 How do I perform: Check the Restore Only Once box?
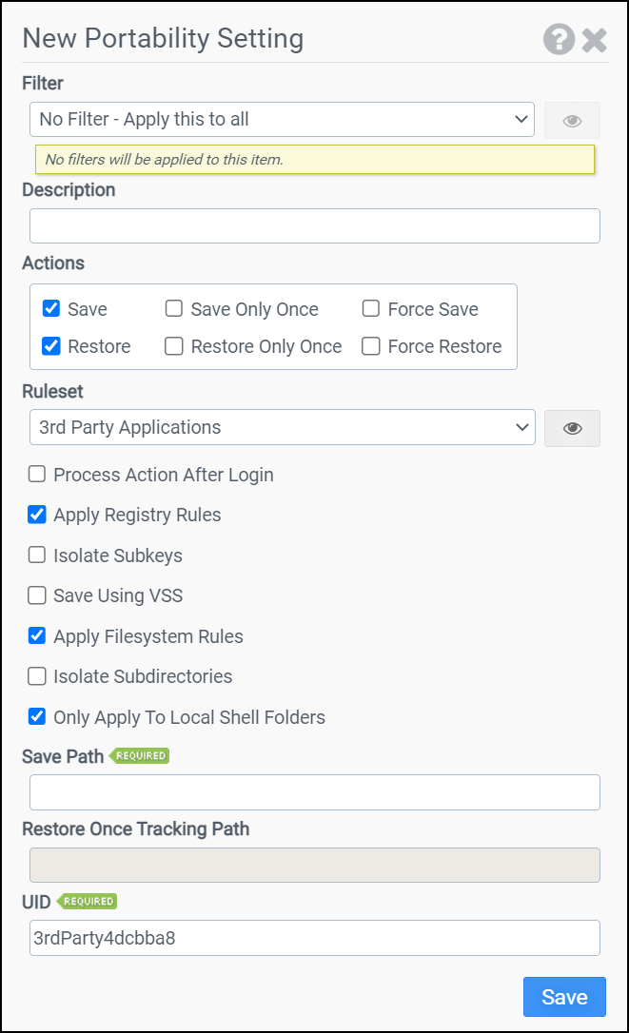pos(174,346)
